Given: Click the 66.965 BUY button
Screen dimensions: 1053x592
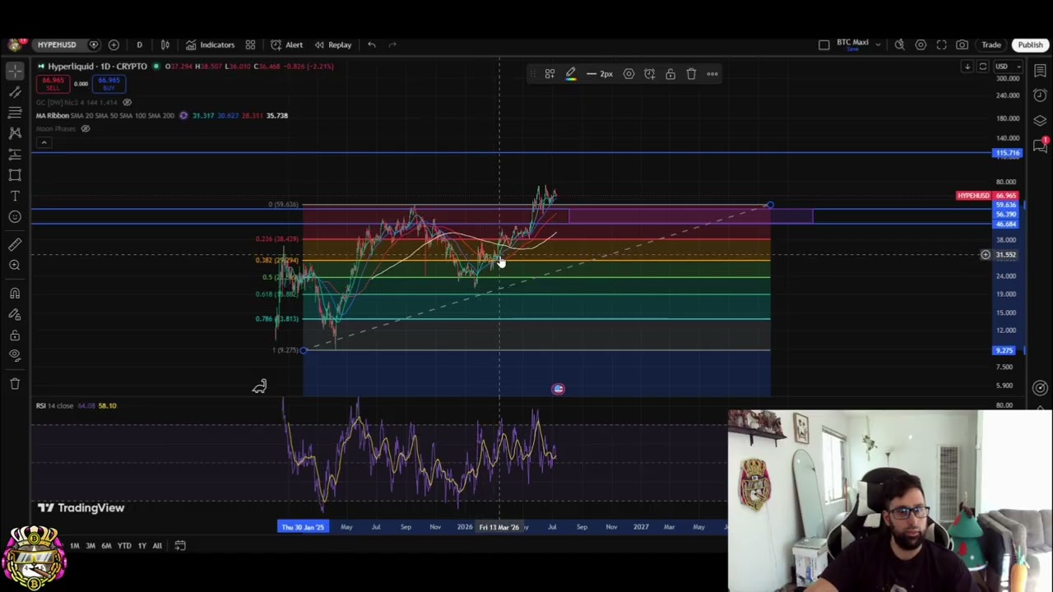Looking at the screenshot, I should click(x=109, y=83).
